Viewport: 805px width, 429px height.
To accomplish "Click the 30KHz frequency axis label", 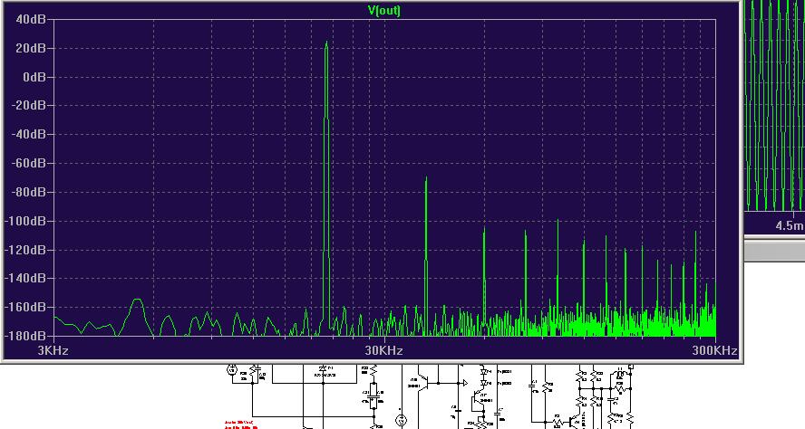I will coord(384,350).
